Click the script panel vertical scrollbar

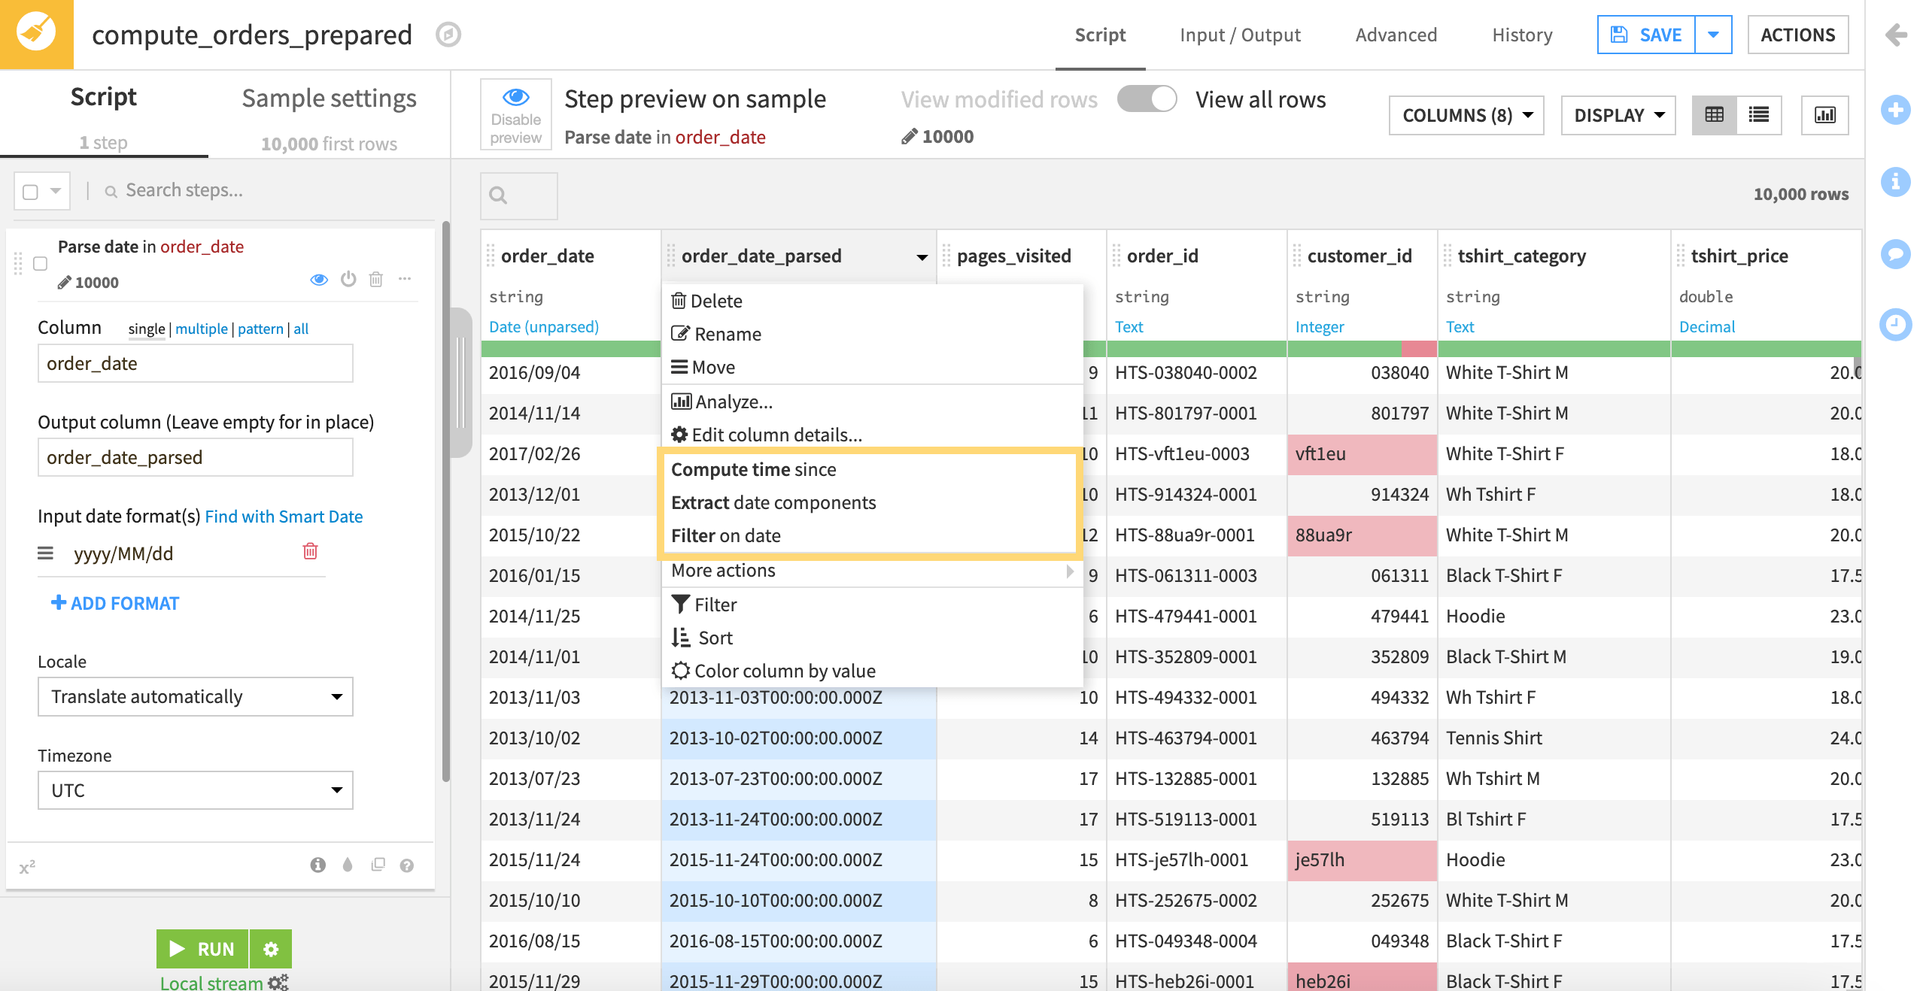(446, 501)
